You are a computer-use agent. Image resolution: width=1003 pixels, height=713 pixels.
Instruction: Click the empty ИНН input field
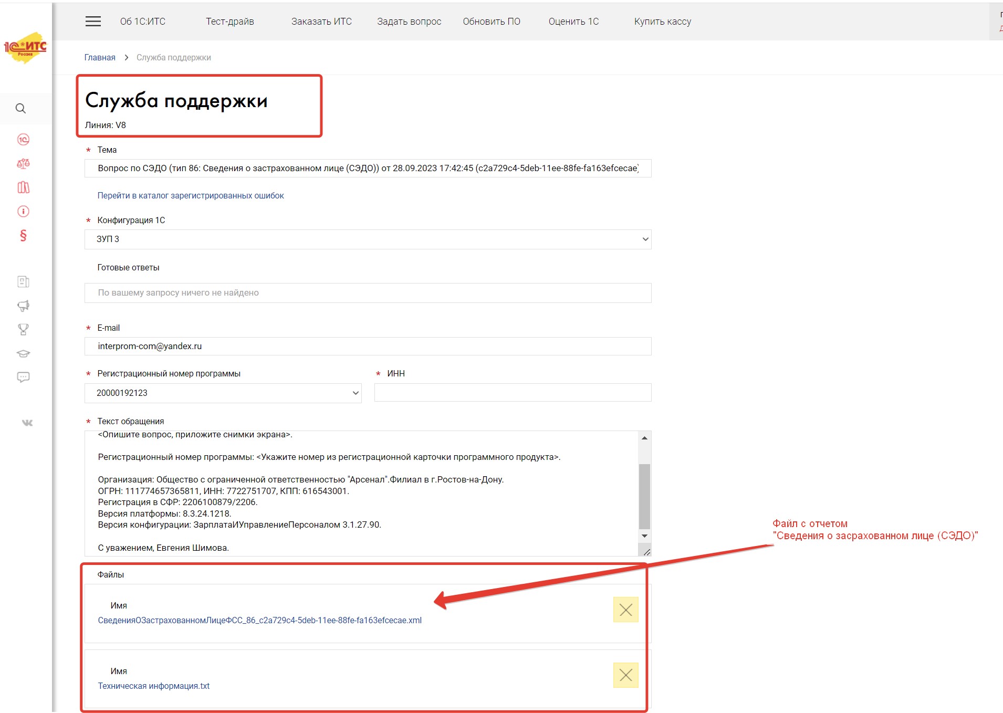(x=513, y=393)
